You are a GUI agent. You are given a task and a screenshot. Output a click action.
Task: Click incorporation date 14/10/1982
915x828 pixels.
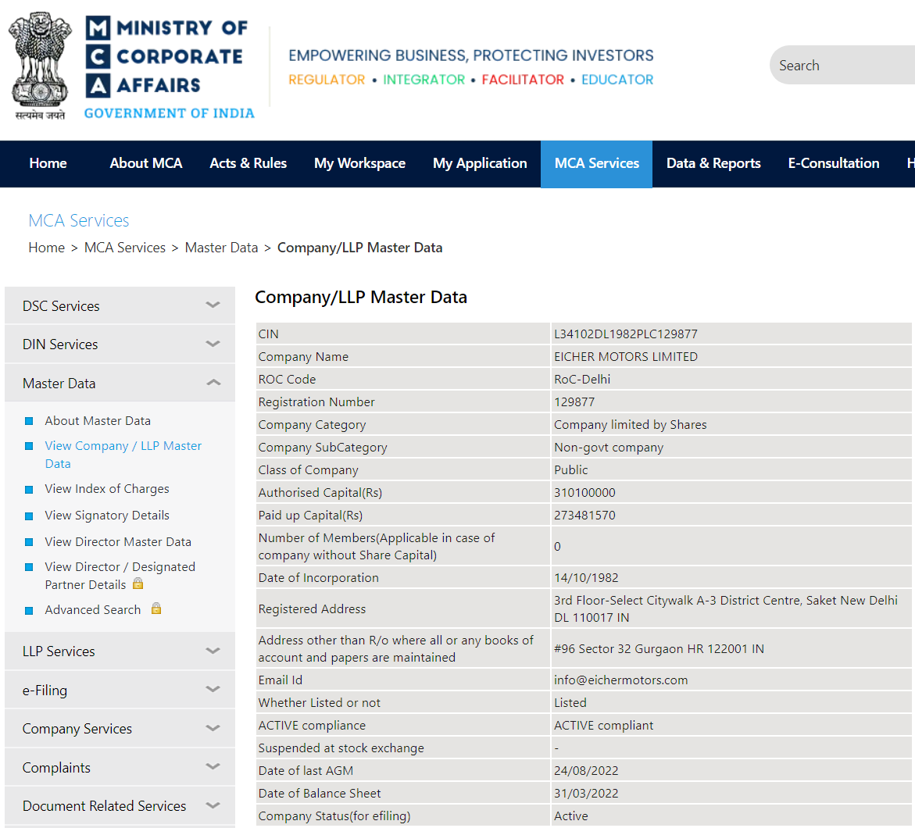tap(586, 578)
